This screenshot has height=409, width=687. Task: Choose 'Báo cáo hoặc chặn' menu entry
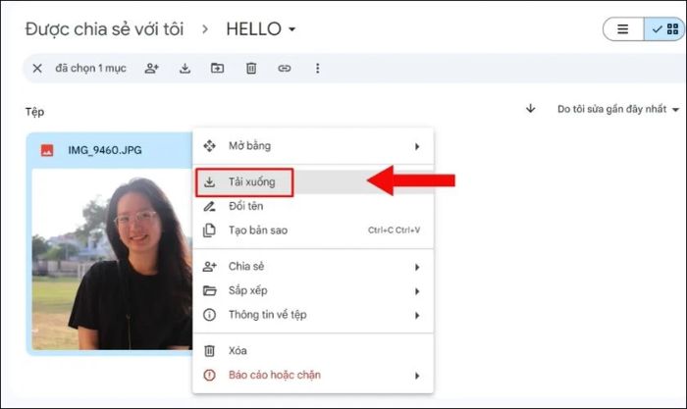[313, 375]
